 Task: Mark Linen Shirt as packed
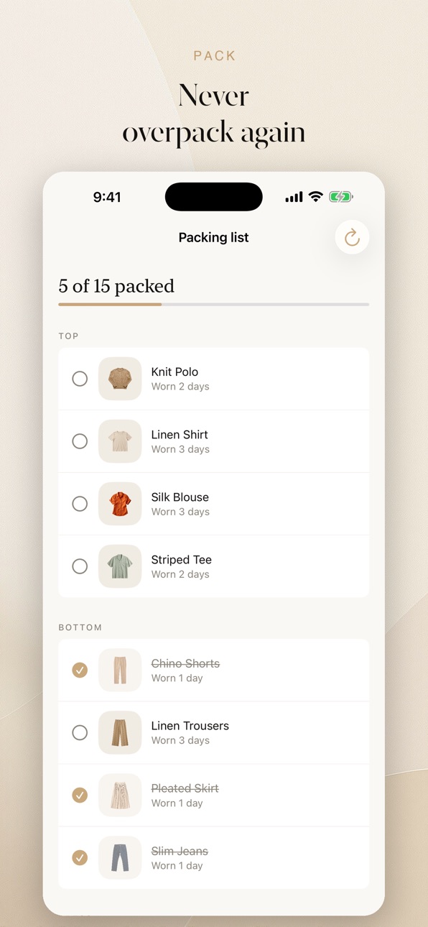point(80,441)
